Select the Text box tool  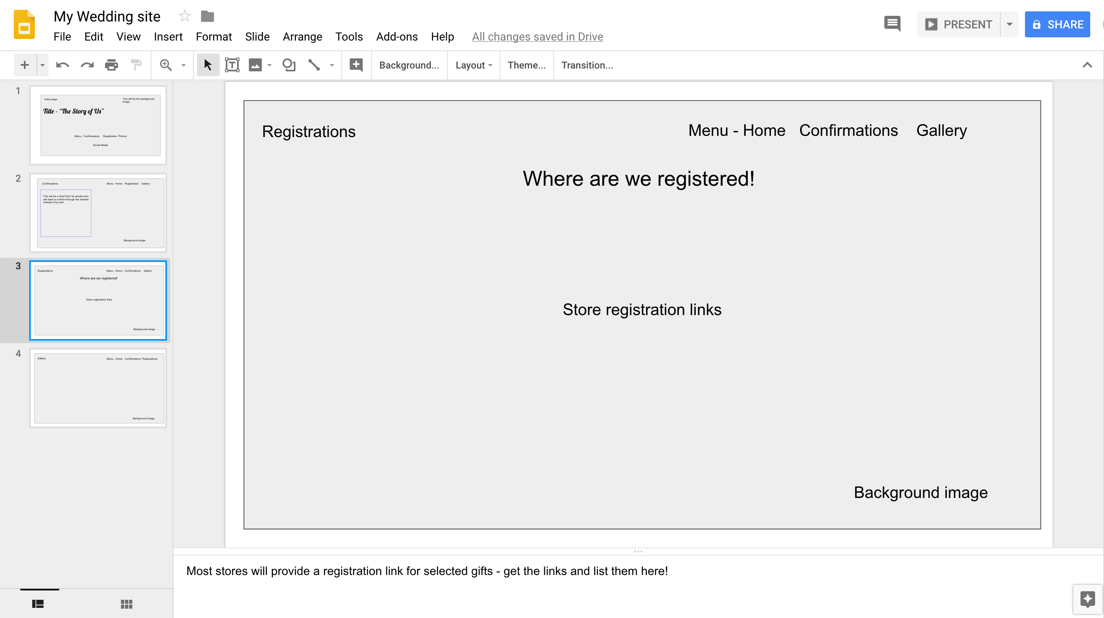pyautogui.click(x=232, y=65)
